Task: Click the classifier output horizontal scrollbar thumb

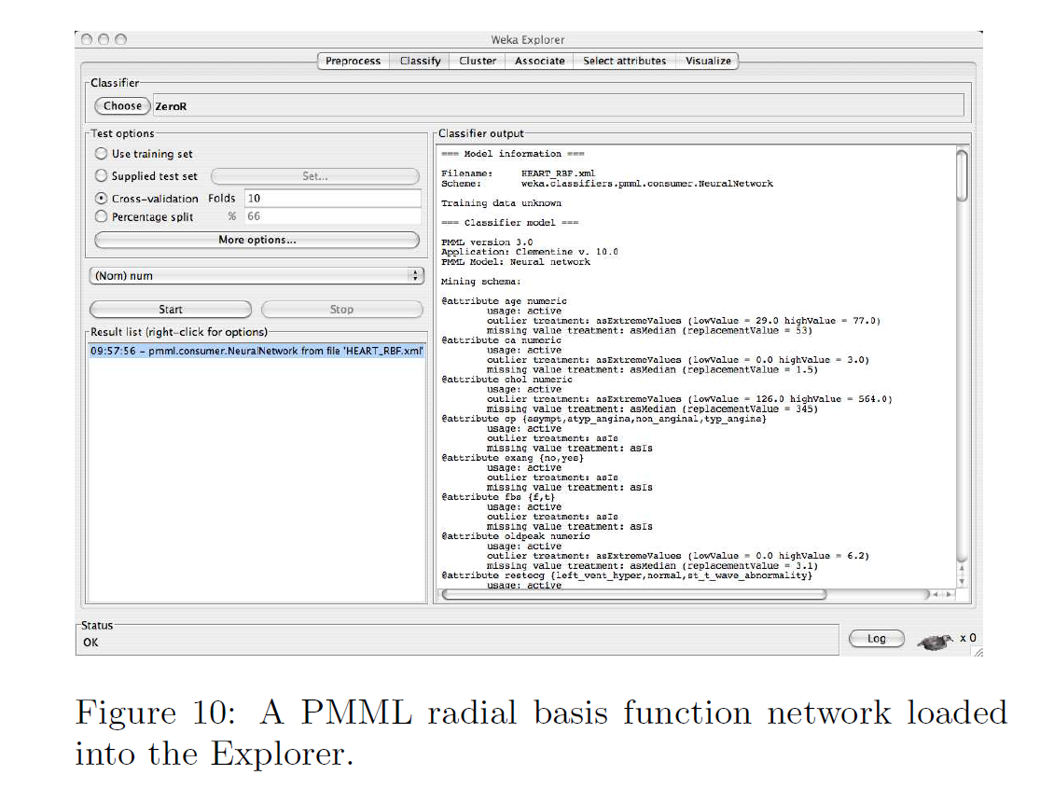Action: pyautogui.click(x=634, y=594)
